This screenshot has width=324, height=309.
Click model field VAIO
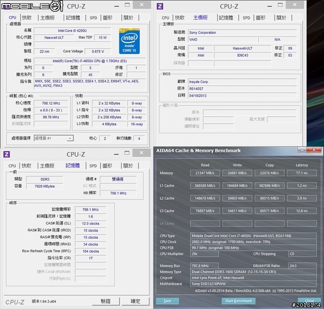point(223,39)
